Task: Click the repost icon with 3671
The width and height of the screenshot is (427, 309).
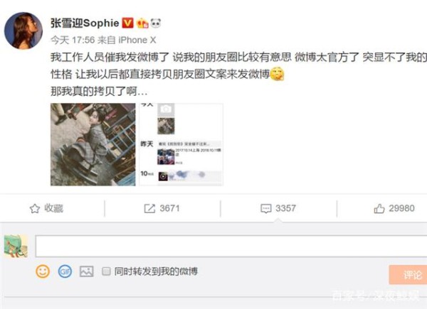Action: (149, 208)
